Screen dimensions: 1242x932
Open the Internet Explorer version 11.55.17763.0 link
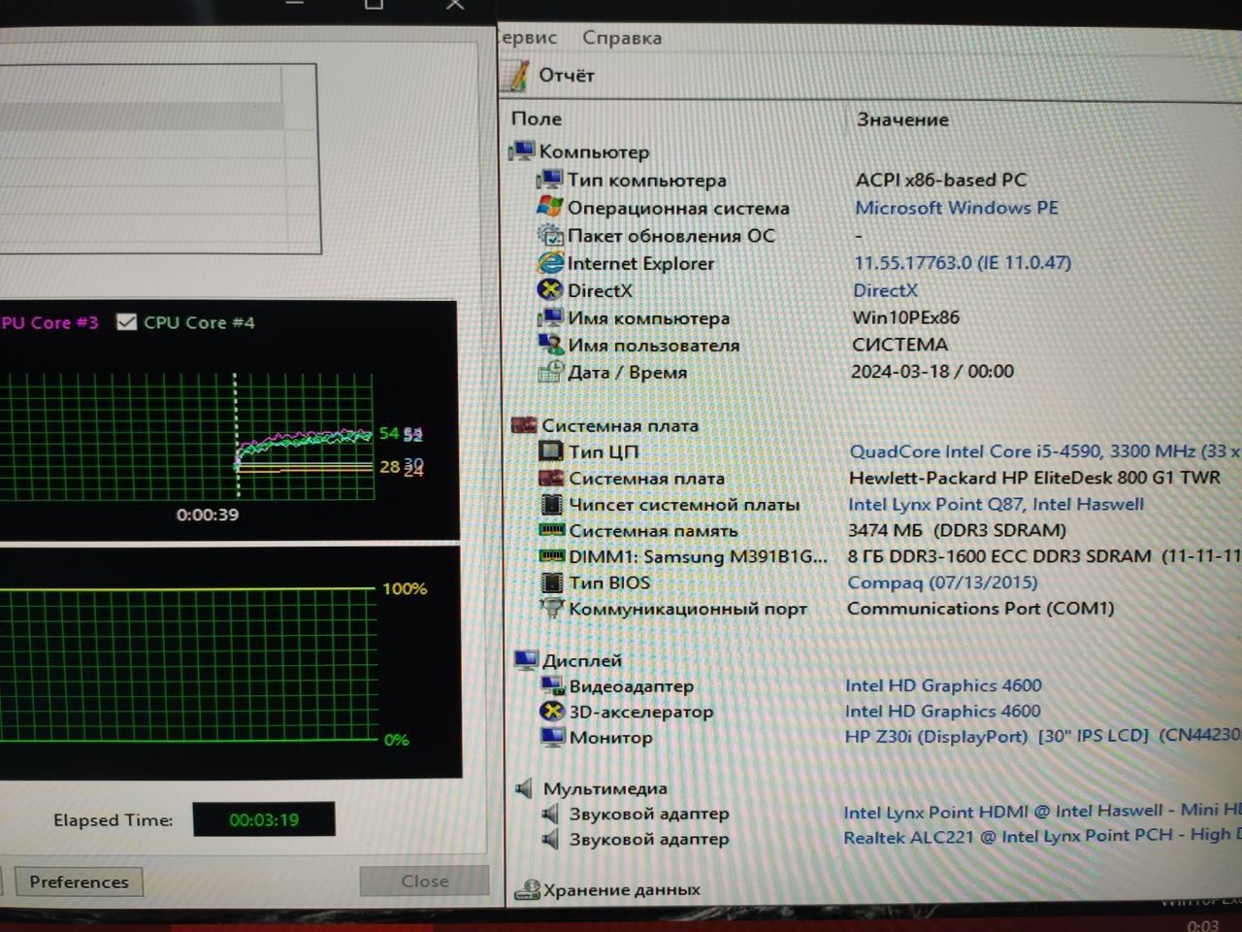pos(962,262)
